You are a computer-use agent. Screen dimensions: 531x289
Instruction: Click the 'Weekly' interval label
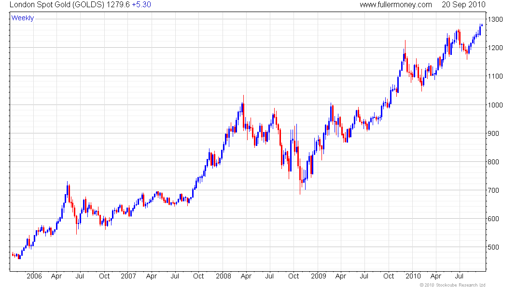coord(23,18)
